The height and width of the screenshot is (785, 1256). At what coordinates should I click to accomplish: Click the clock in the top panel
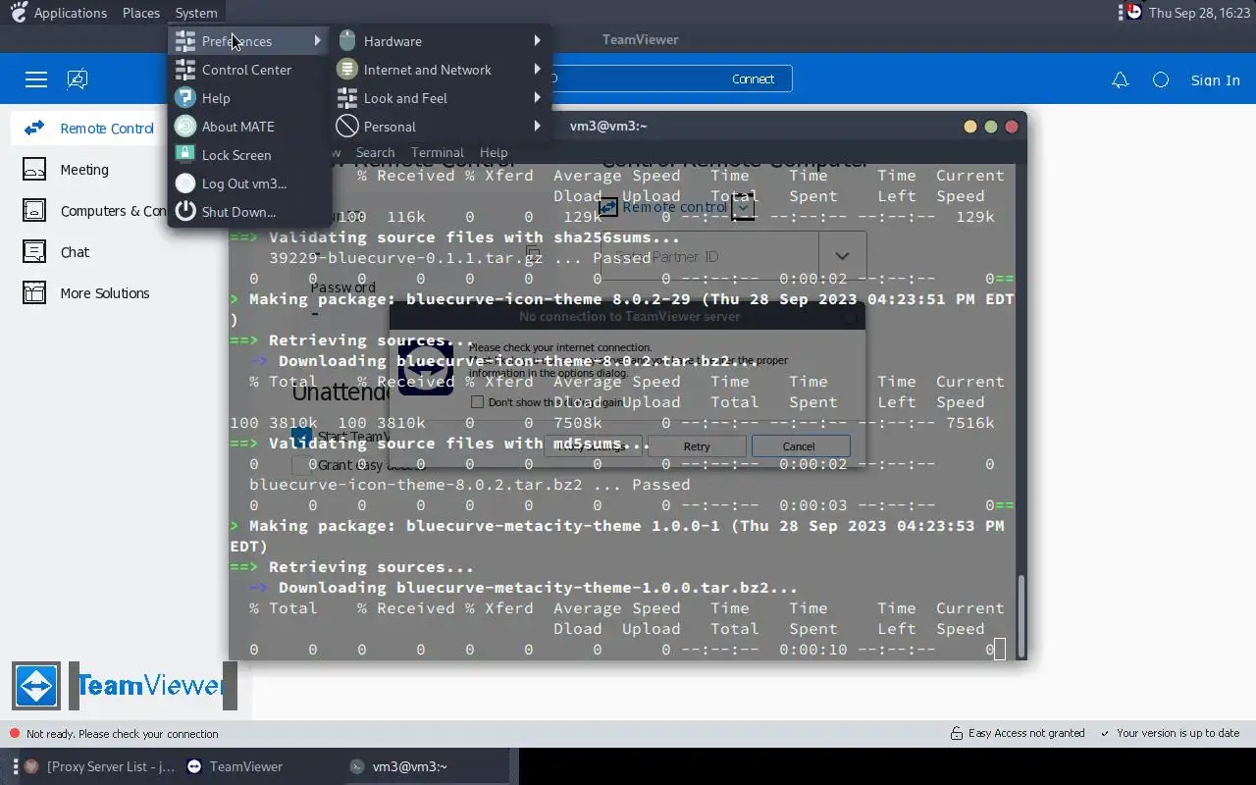click(1197, 13)
